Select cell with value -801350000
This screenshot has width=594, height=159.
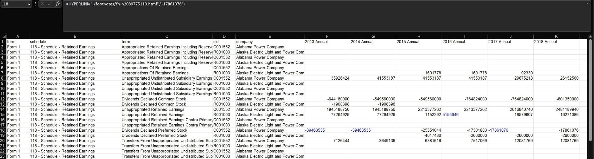click(556, 99)
